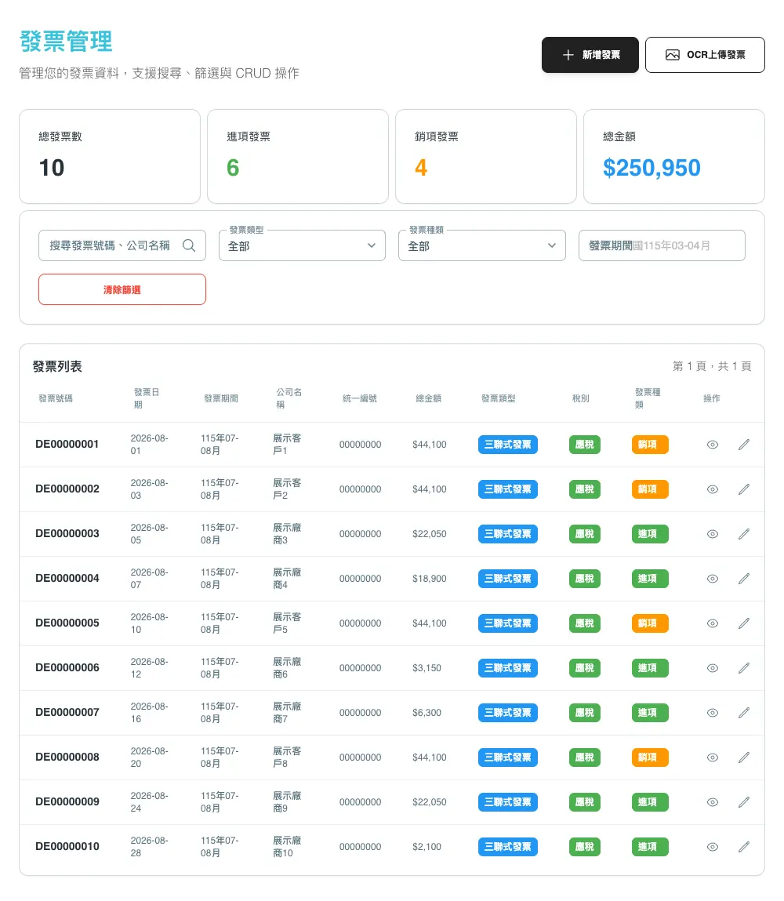Click company name 展示客戶5
The height and width of the screenshot is (901, 784).
(x=287, y=623)
